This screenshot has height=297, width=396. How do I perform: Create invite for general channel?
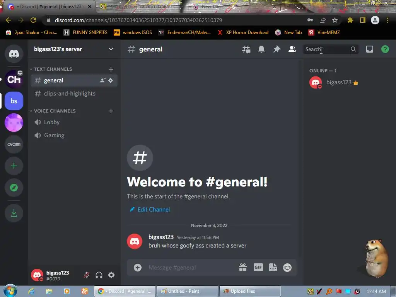(103, 80)
